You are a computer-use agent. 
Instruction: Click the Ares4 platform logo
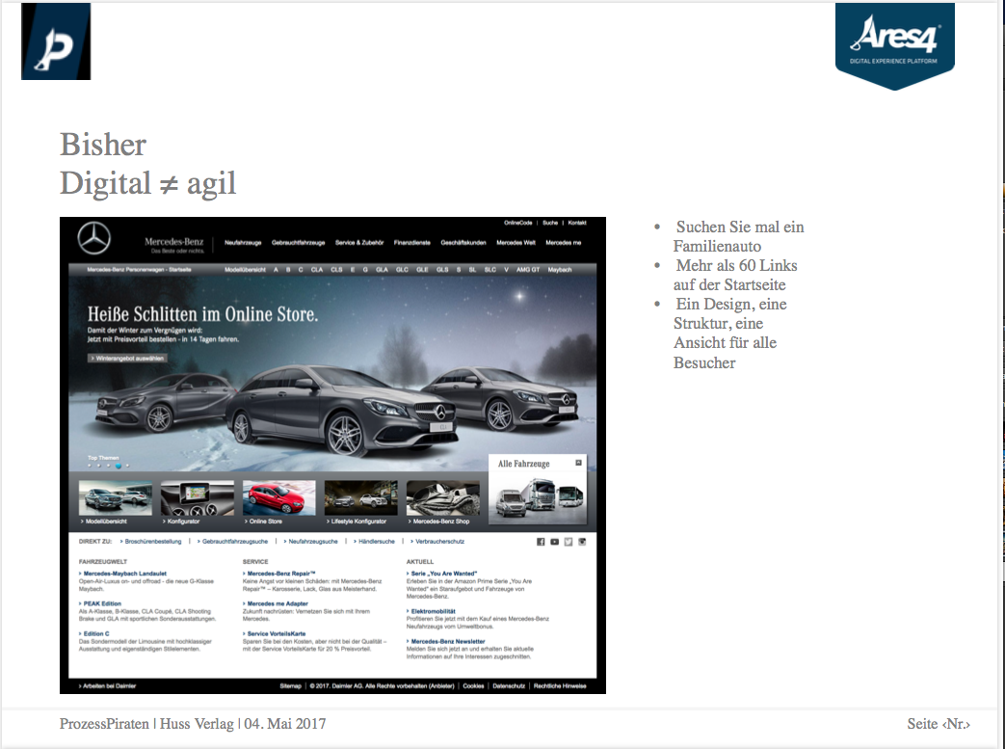(895, 45)
